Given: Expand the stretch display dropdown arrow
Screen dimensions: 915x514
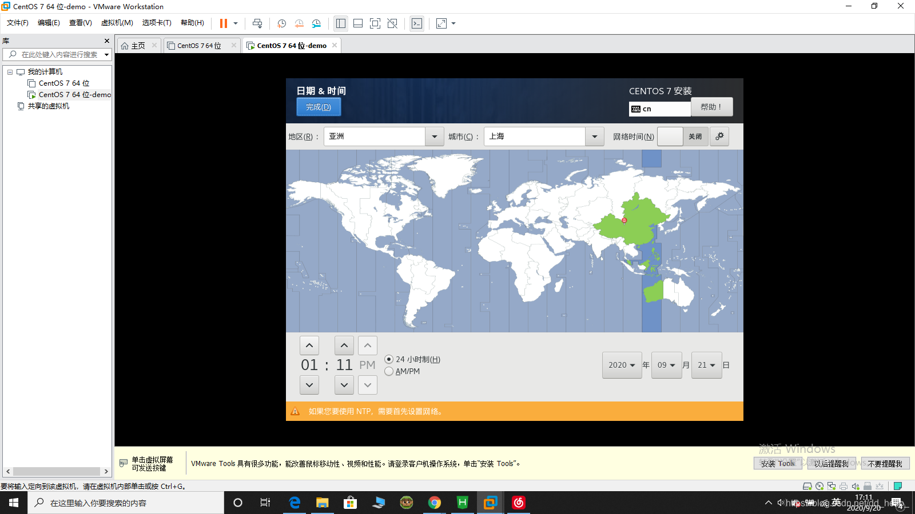Looking at the screenshot, I should point(453,23).
